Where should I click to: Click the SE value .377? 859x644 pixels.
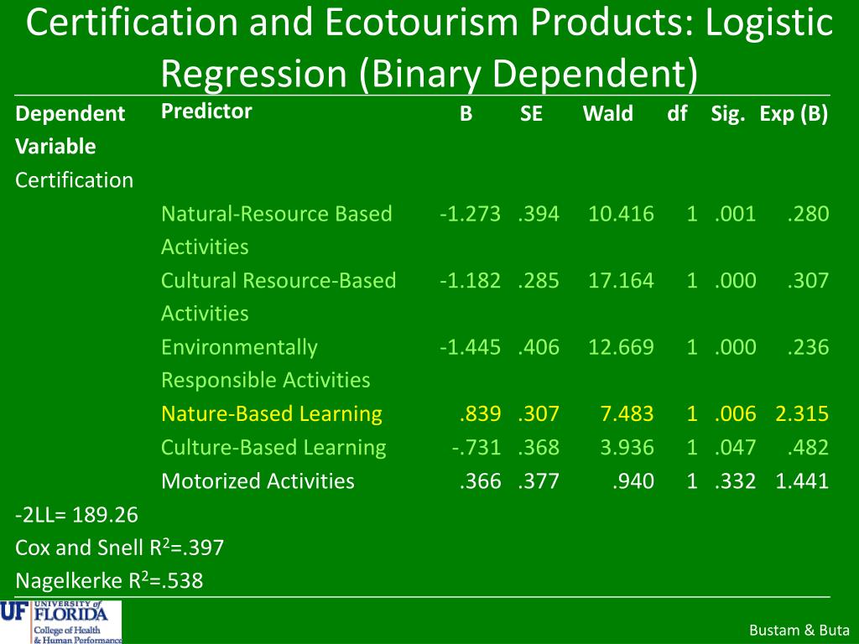point(539,481)
